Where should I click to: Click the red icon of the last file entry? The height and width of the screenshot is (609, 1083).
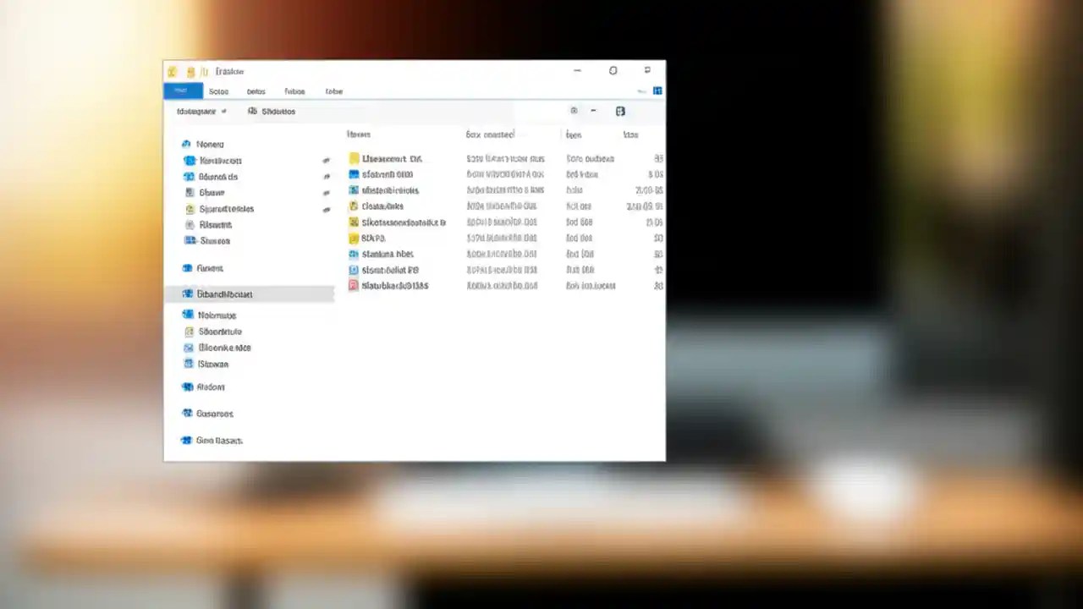353,286
